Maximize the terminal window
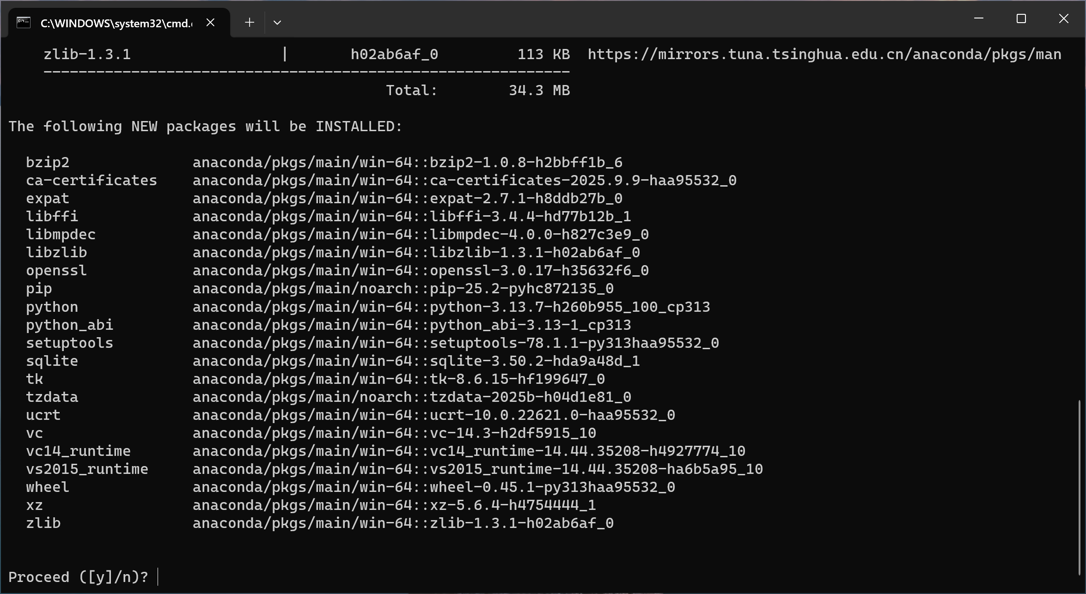This screenshot has height=594, width=1086. click(x=1021, y=18)
